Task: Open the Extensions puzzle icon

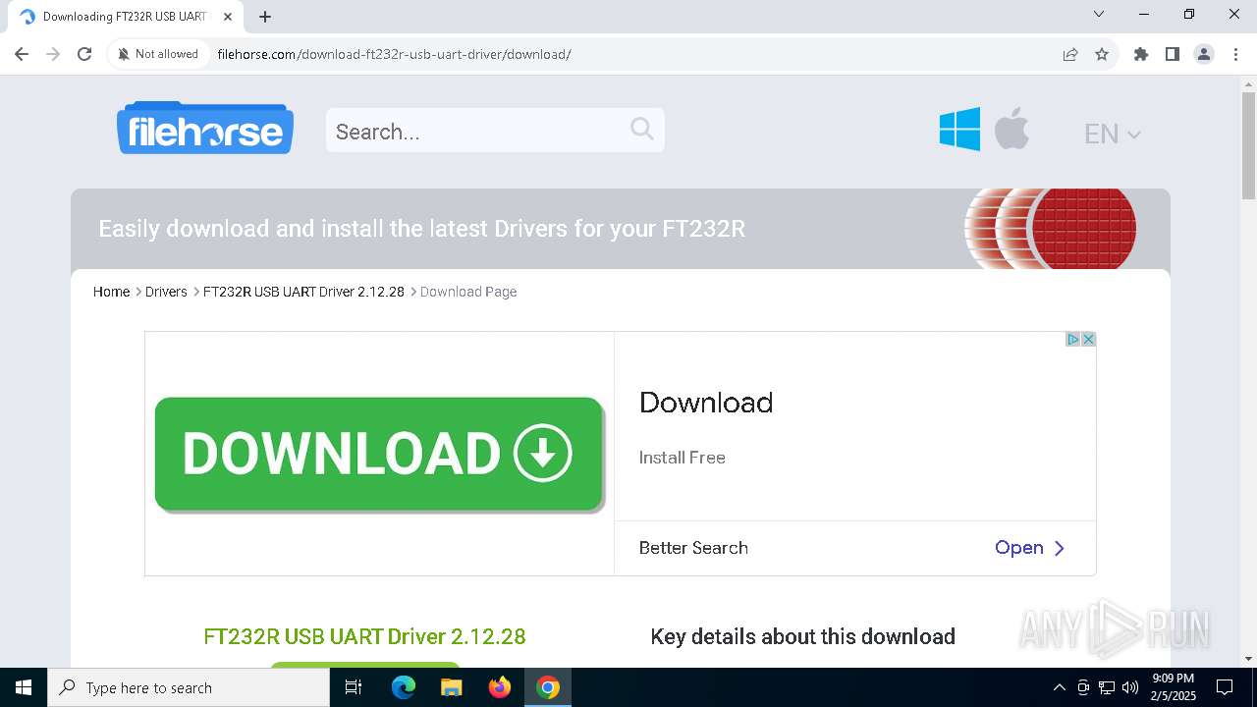Action: (1141, 54)
